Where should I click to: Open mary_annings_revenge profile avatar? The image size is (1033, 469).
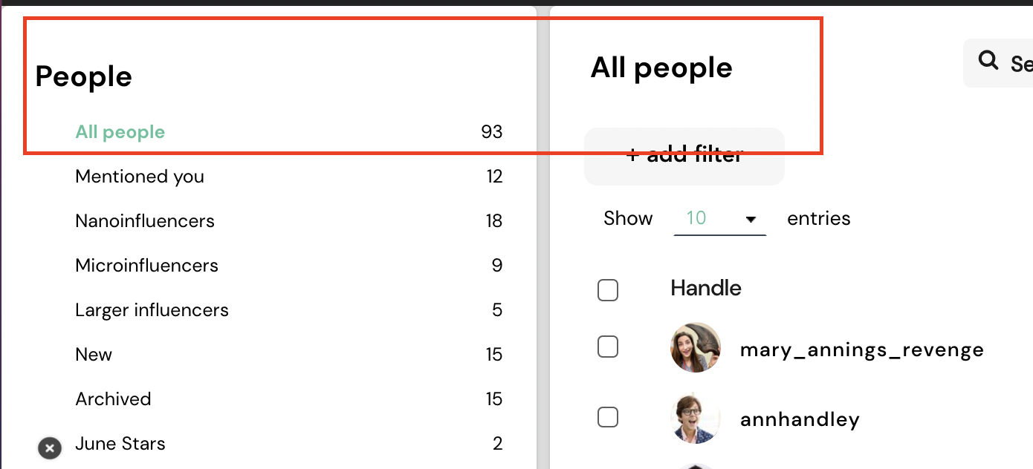pyautogui.click(x=695, y=347)
